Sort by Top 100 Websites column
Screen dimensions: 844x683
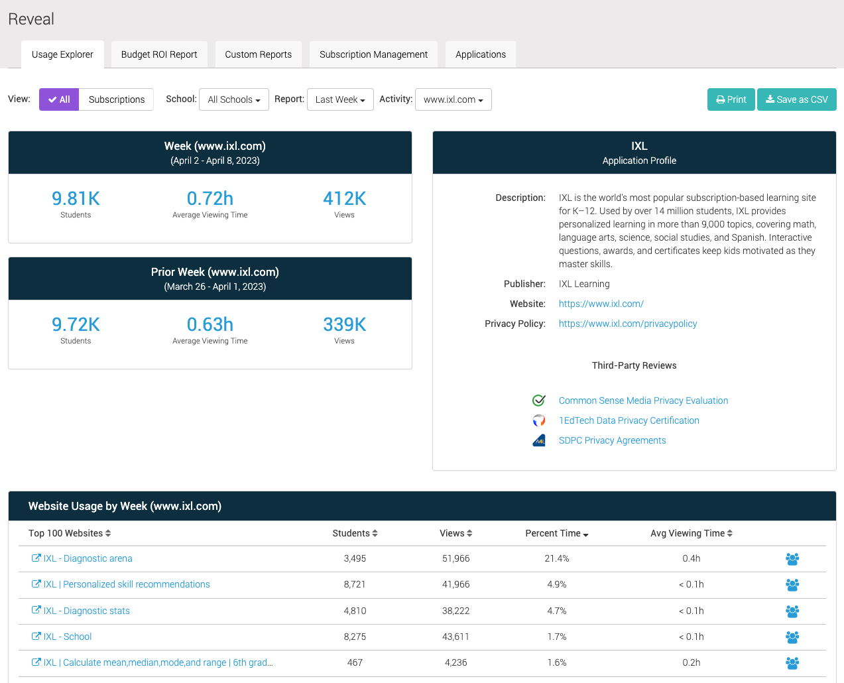click(70, 533)
